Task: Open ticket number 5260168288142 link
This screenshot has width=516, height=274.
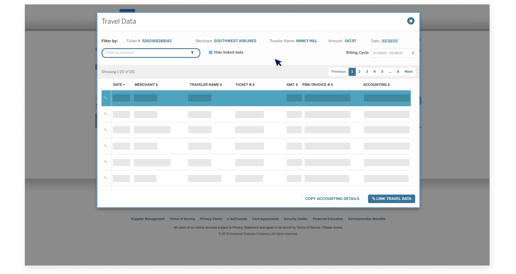Action: (156, 41)
